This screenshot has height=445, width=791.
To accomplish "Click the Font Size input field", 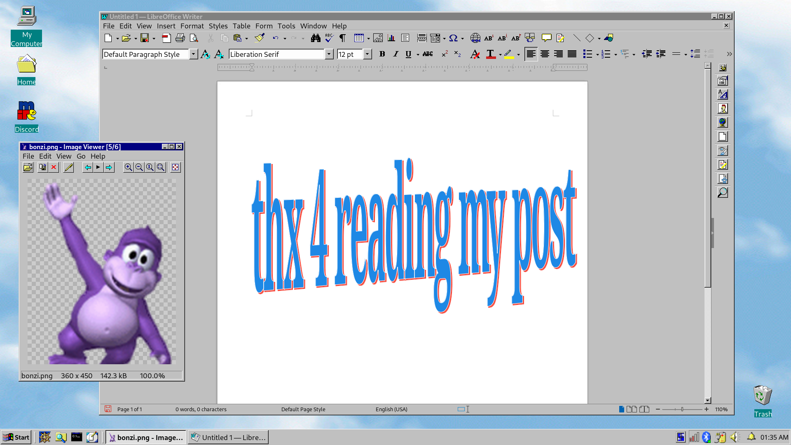I will 350,54.
